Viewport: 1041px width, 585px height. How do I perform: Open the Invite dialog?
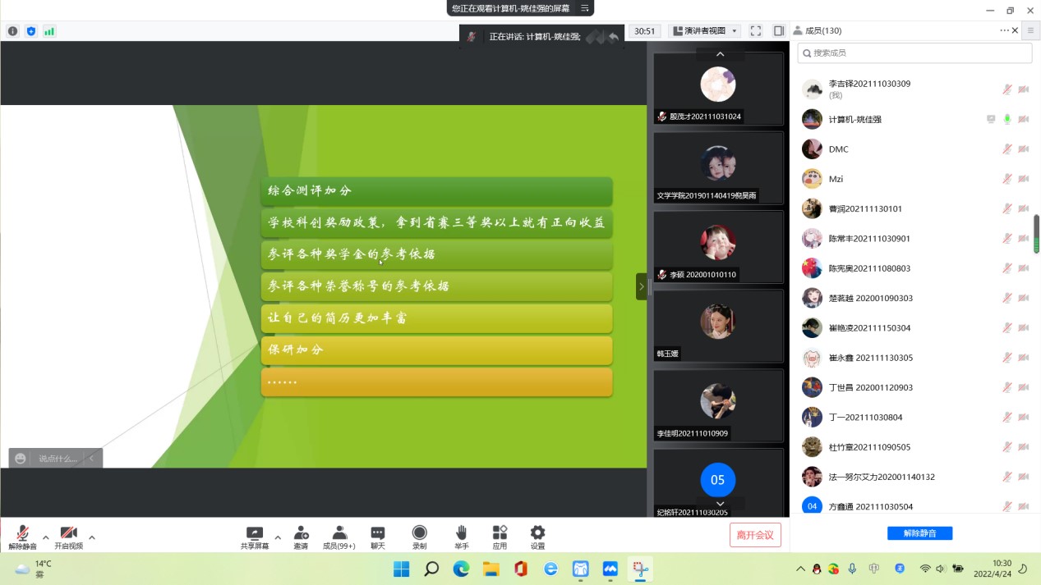[x=301, y=537]
